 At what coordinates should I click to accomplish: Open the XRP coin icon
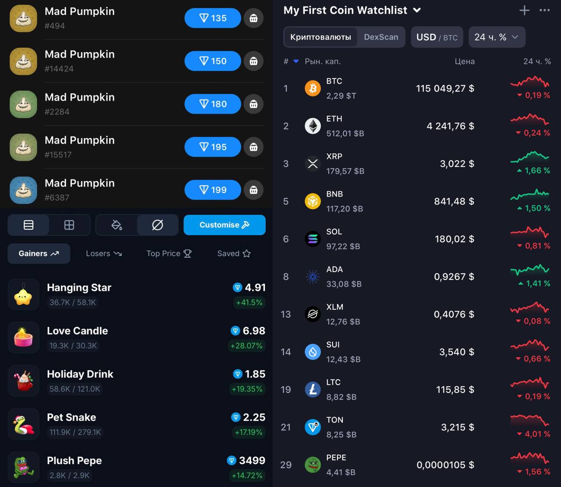point(312,164)
